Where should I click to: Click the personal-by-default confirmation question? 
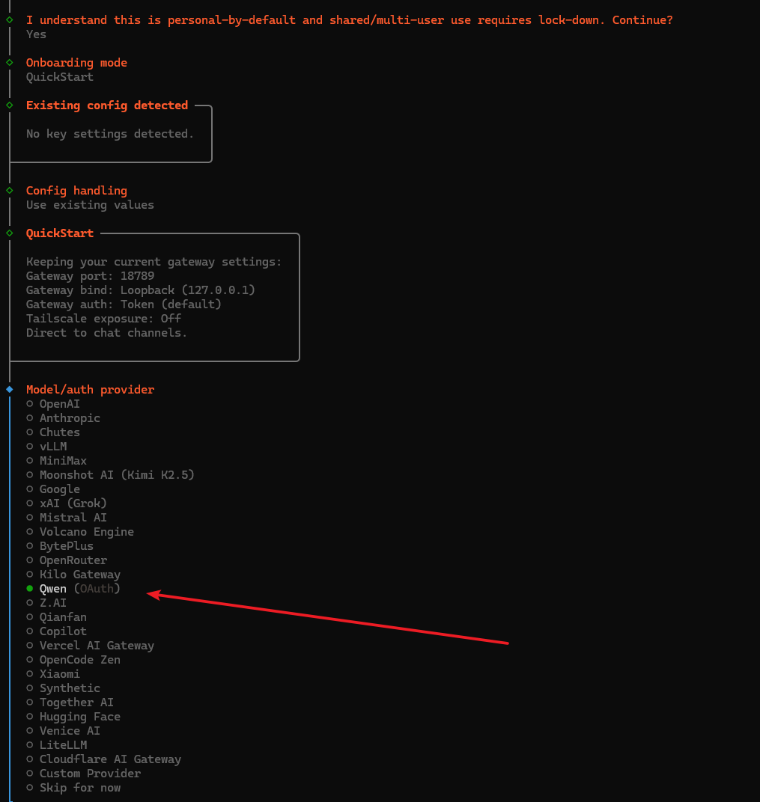click(350, 20)
